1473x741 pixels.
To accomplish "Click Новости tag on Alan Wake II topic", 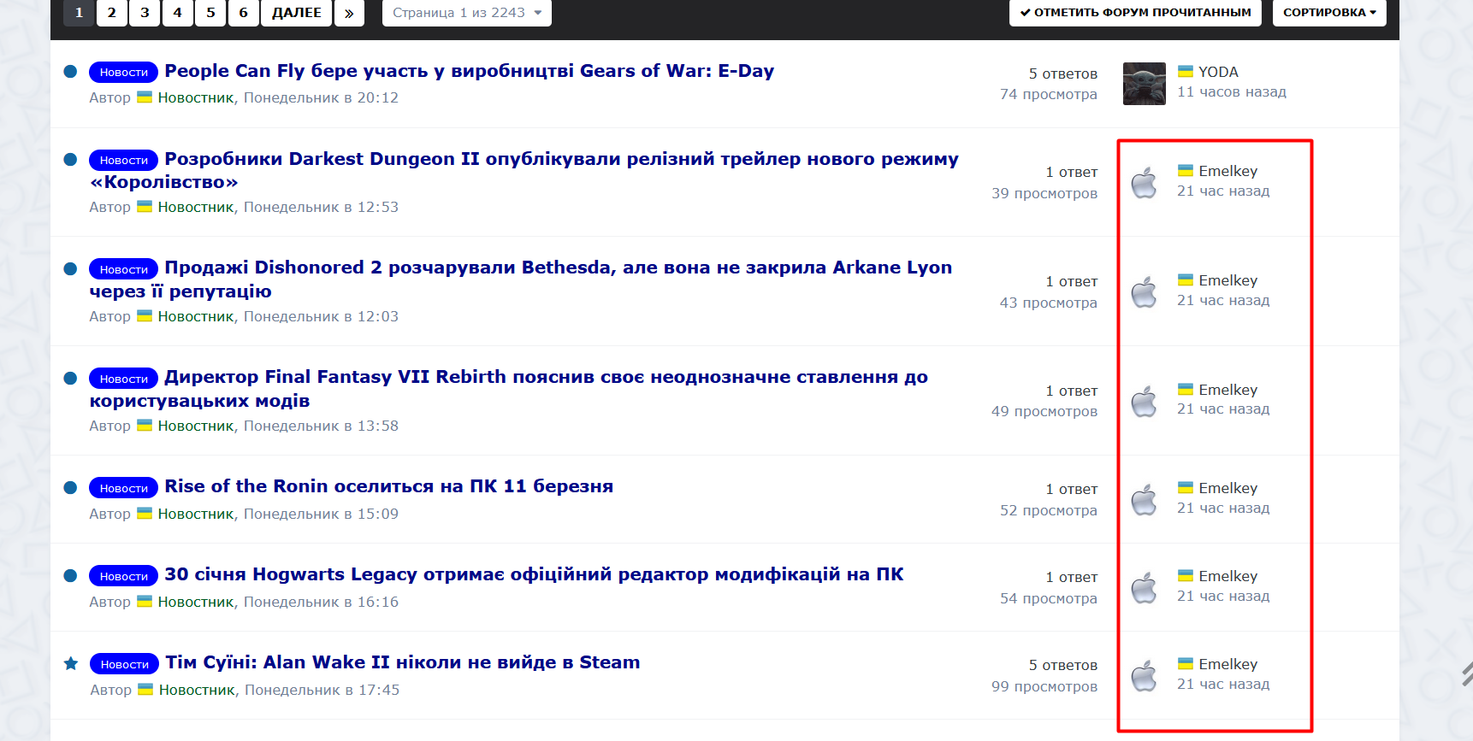I will click(125, 665).
